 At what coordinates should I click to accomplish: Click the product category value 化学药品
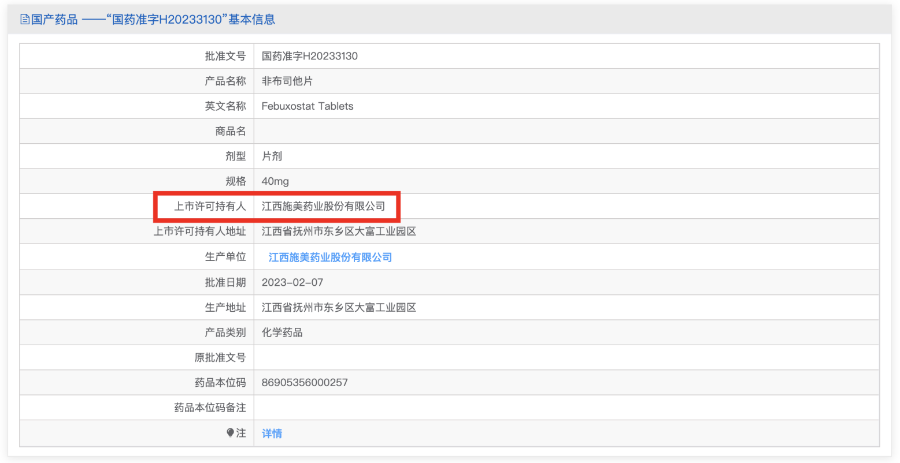coord(282,333)
